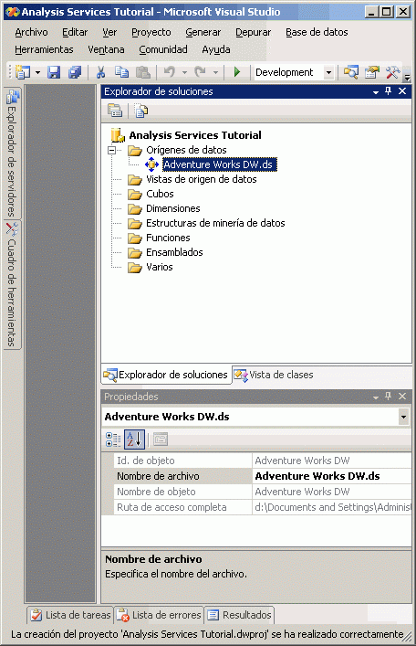The height and width of the screenshot is (646, 416).
Task: Open the Development configuration combo box
Action: pos(294,72)
